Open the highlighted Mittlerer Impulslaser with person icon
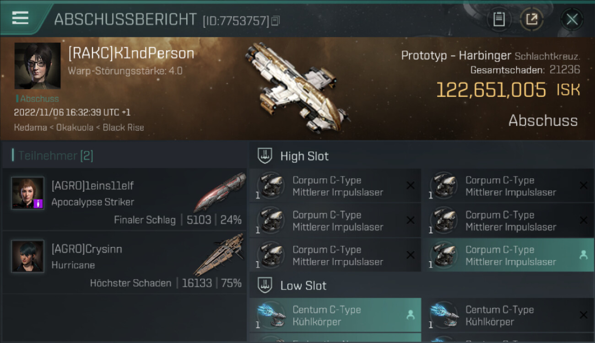The height and width of the screenshot is (343, 595). point(508,256)
